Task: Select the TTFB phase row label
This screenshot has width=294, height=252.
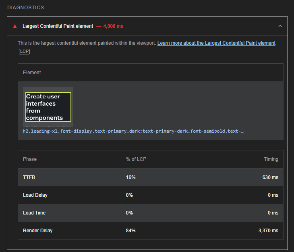Action: point(29,177)
